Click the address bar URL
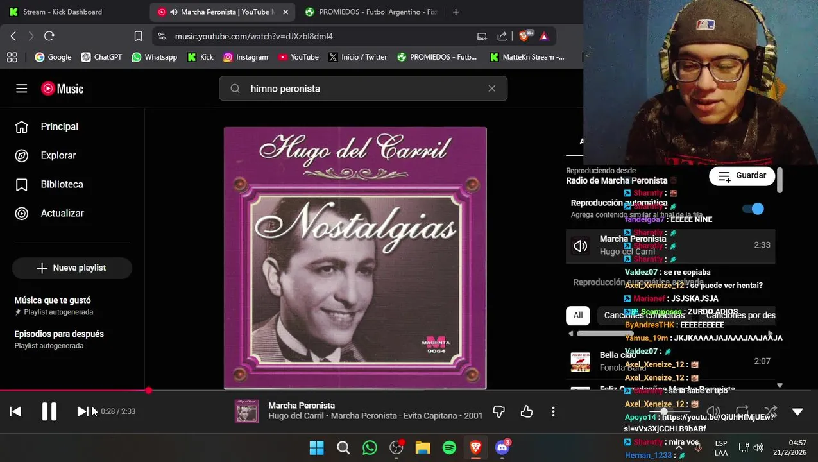Image resolution: width=818 pixels, height=462 pixels. [x=253, y=37]
